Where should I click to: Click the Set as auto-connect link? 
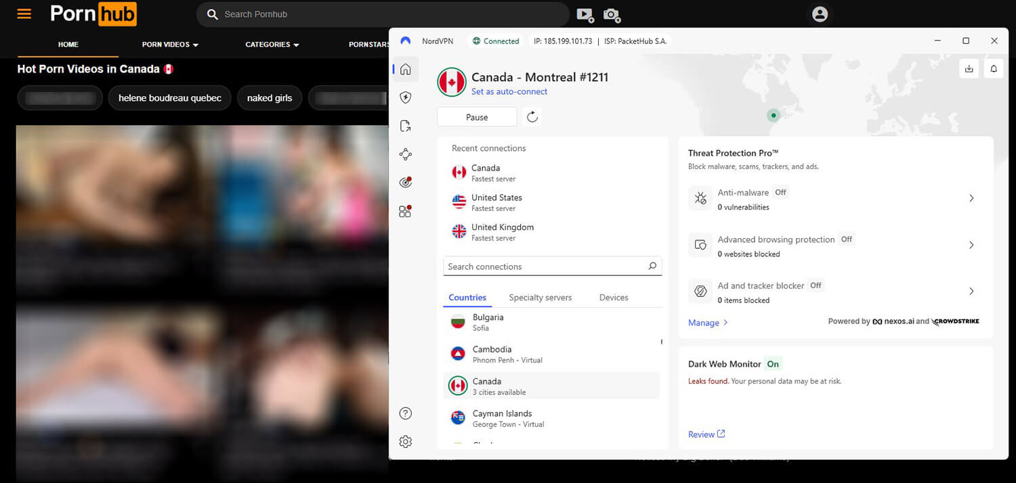coord(509,91)
